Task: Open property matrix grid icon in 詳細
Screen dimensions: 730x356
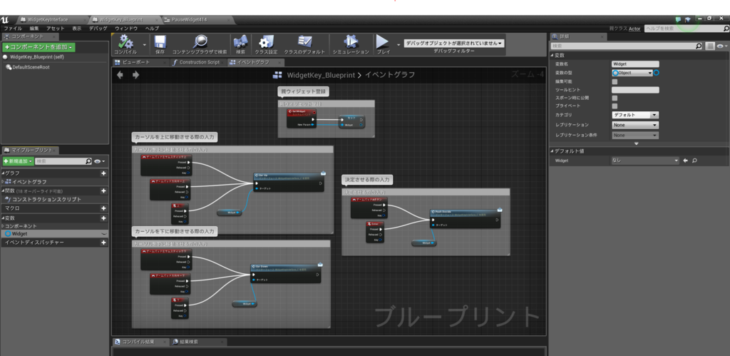Action: [x=709, y=46]
